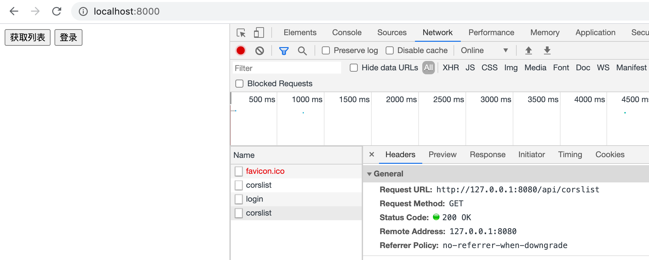Screen dimensions: 649x260
Task: Enable Preserve log checkbox
Action: (x=326, y=50)
